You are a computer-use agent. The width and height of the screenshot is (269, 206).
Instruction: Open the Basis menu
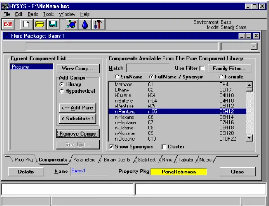click(x=33, y=14)
